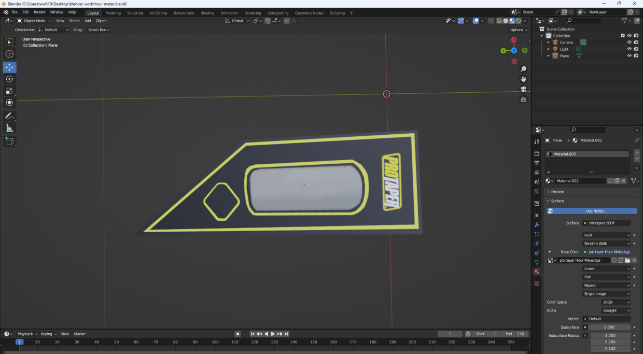
Task: Select the Measure tool
Action: coord(9,128)
